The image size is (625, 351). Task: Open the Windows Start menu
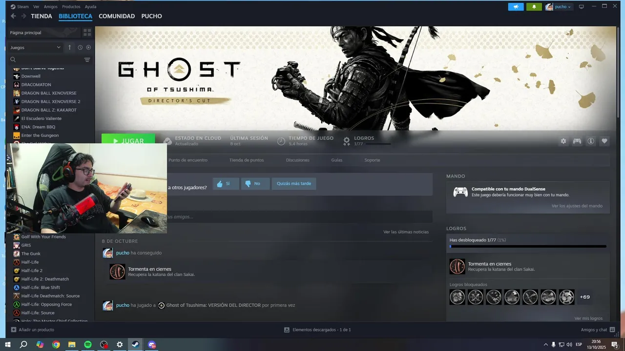click(x=8, y=345)
